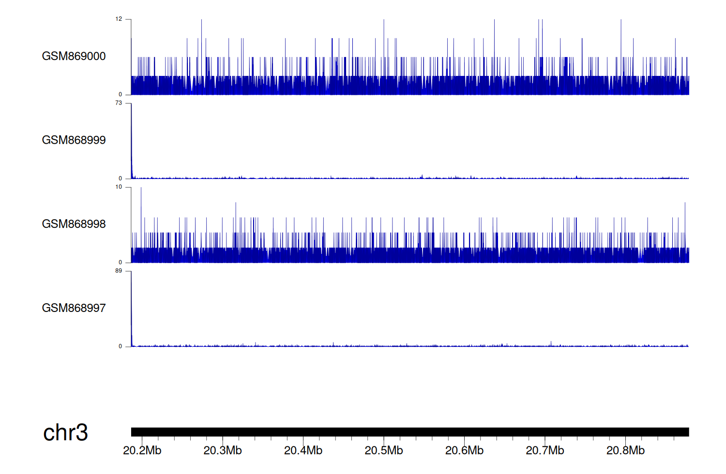
Task: Click the tall leftmost peak in GSM868999
Action: coord(132,140)
